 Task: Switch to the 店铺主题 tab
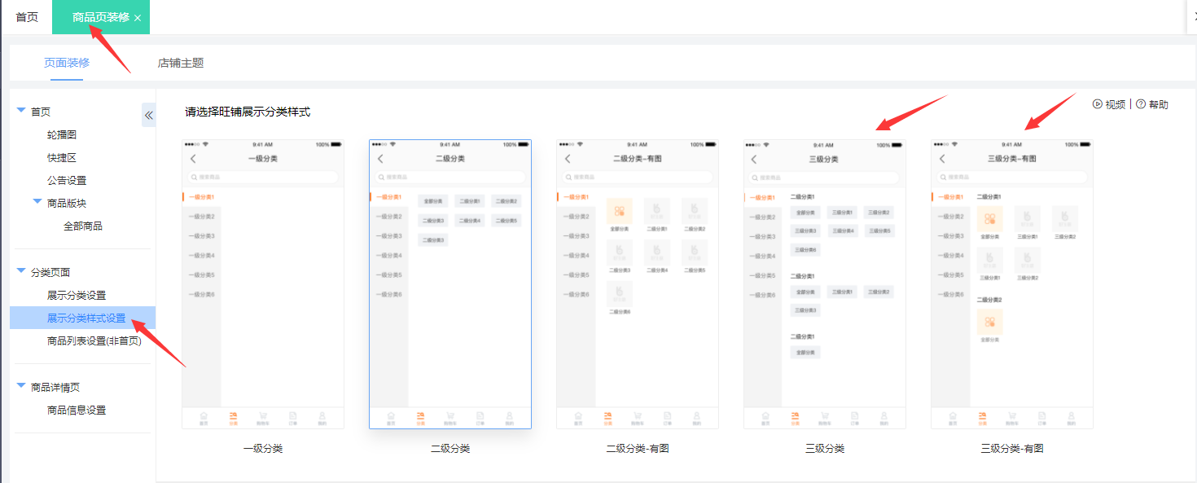tap(180, 63)
